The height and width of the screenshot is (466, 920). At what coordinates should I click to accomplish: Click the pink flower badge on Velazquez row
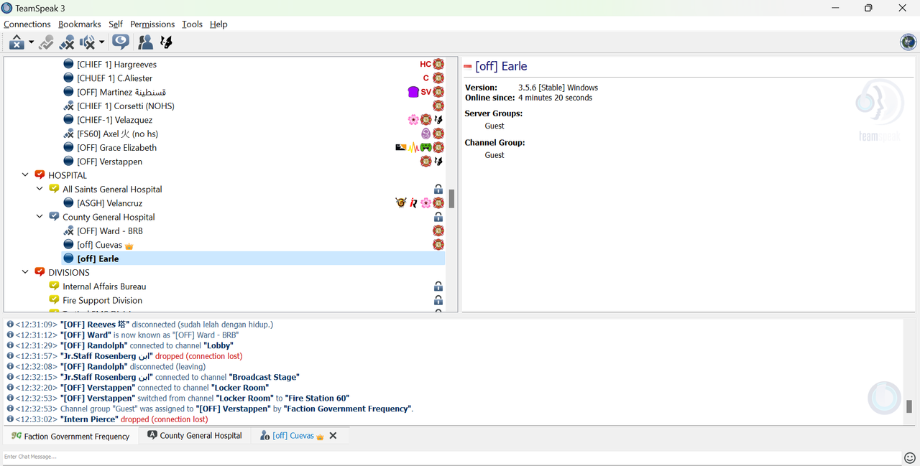click(413, 120)
